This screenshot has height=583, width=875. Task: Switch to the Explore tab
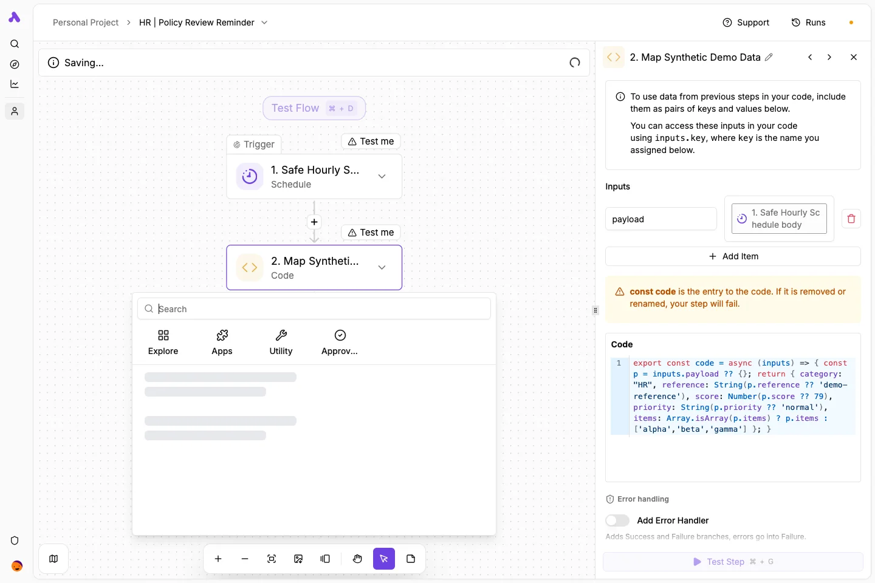[163, 343]
